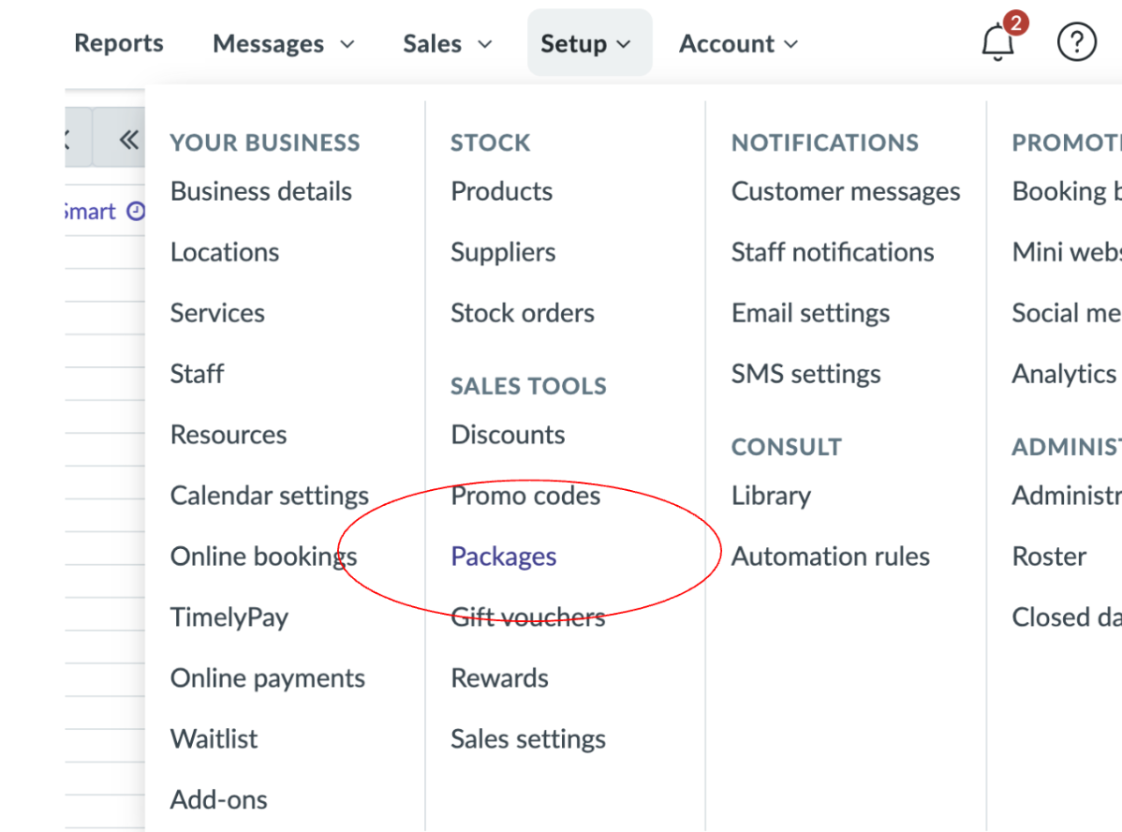Go to Stock orders
1122x832 pixels.
(x=523, y=313)
